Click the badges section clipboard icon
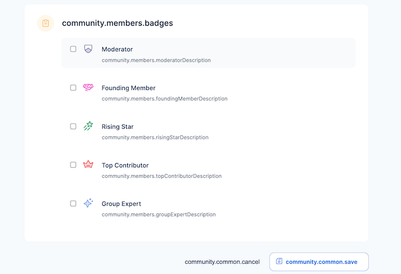This screenshot has width=401, height=274. [46, 23]
